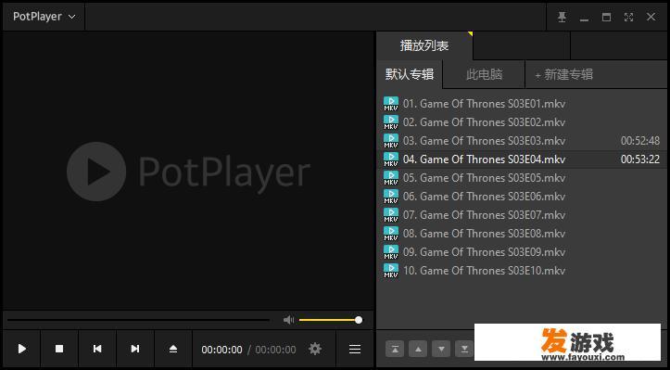Click the elapsed time 00:00:00 display
This screenshot has width=670, height=370.
click(x=221, y=350)
